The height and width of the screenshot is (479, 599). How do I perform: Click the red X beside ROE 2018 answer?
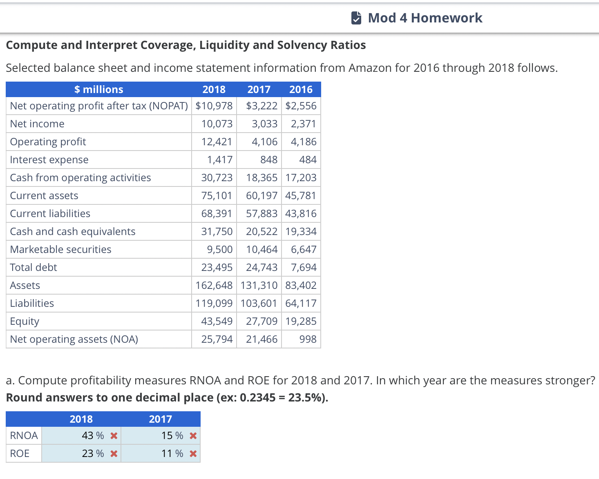pos(114,454)
